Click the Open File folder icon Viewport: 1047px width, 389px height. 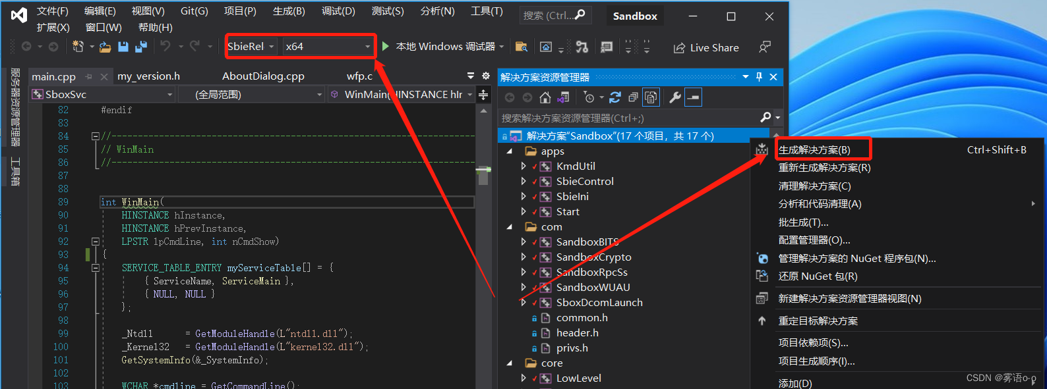[105, 47]
